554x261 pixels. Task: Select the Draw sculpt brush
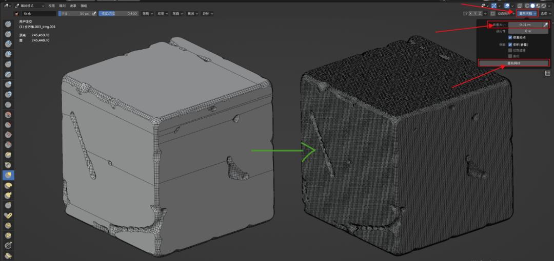click(8, 25)
